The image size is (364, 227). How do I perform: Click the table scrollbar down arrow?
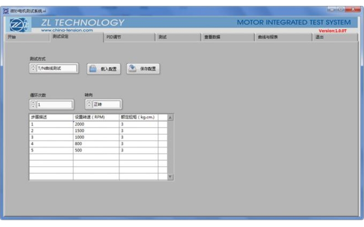pyautogui.click(x=170, y=177)
